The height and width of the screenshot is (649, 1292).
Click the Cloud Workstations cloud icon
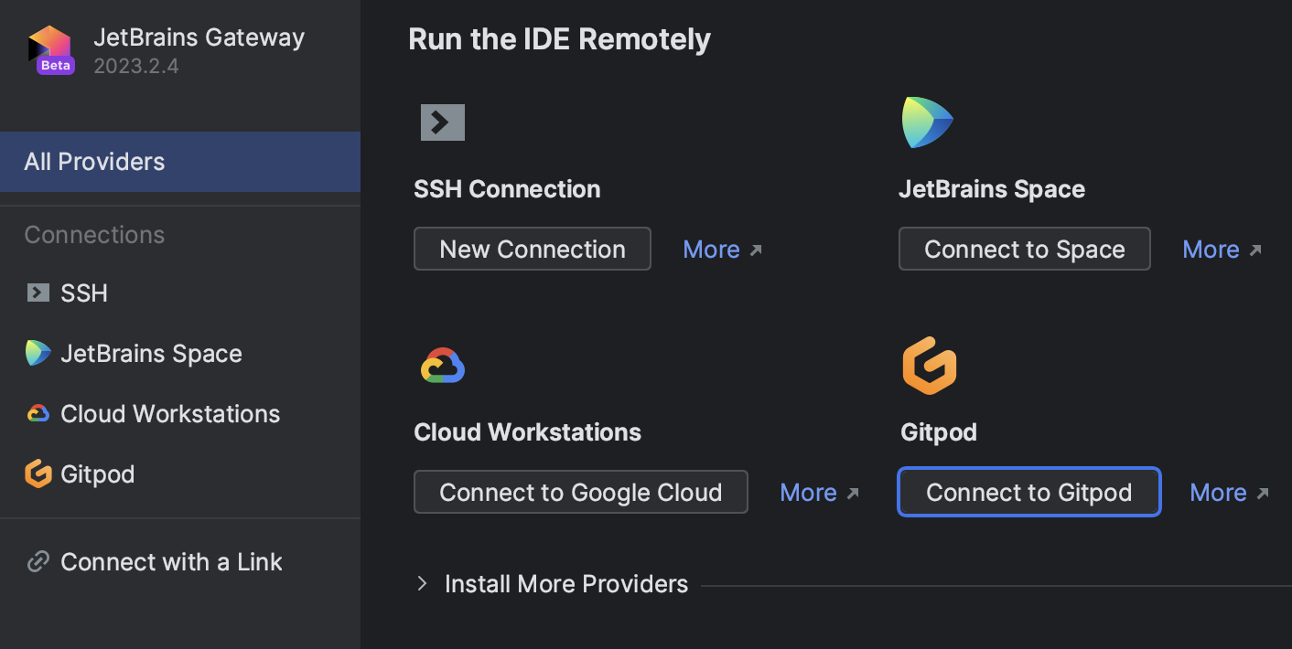[442, 365]
